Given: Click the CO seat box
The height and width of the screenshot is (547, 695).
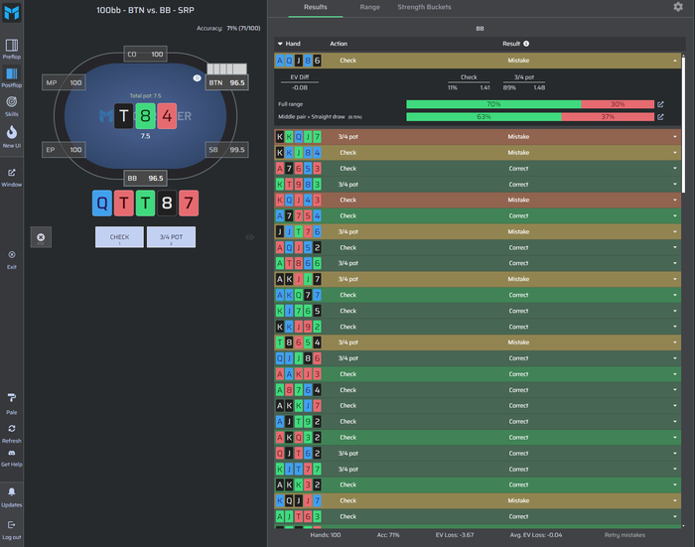Looking at the screenshot, I should 145,54.
